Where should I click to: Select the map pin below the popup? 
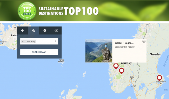[116, 66]
